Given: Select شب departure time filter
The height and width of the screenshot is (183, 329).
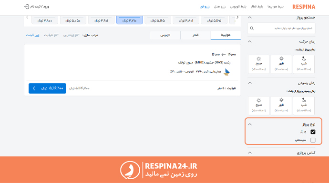Looking at the screenshot, I should tap(304, 64).
